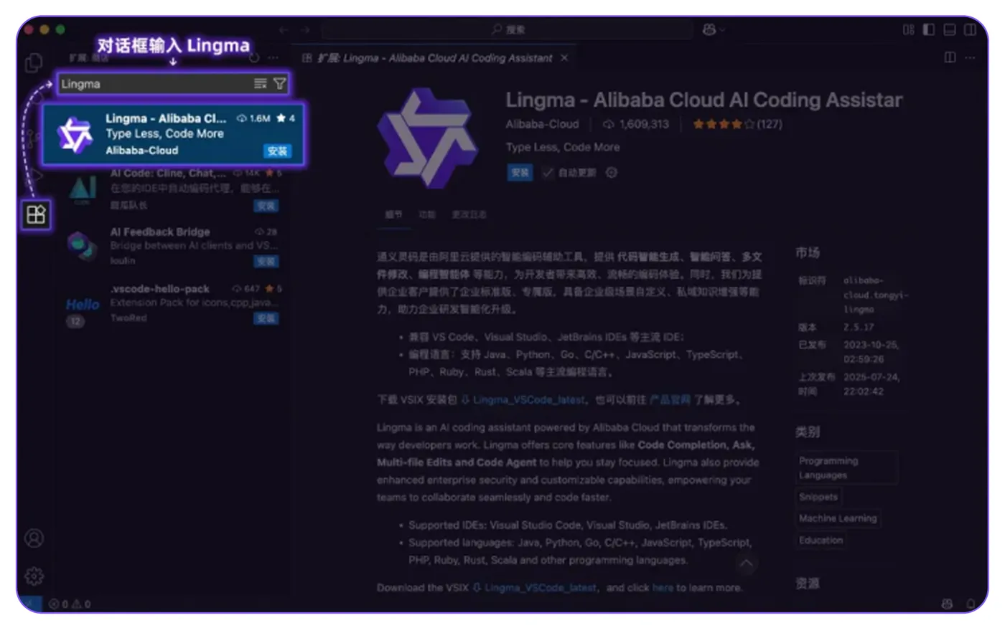Open the Programming Languages category tag
Screen dimensions: 1005x633
tap(847, 467)
